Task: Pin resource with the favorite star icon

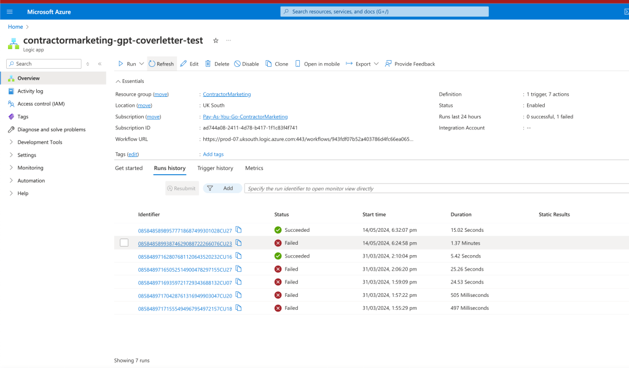Action: [216, 40]
